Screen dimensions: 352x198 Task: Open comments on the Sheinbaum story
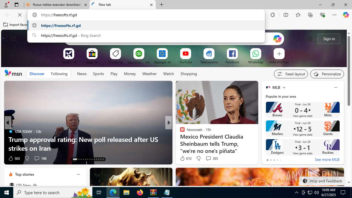tap(212, 158)
